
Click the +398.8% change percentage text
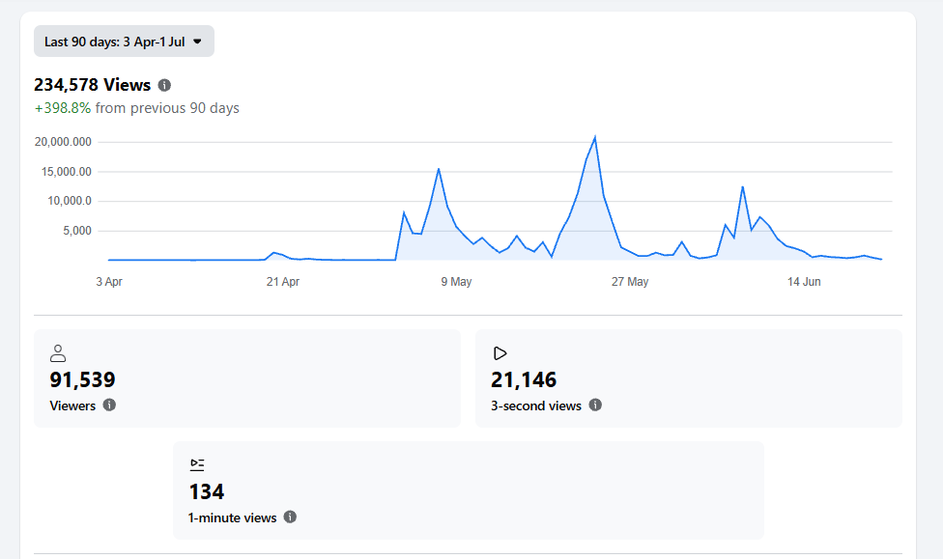[x=63, y=108]
